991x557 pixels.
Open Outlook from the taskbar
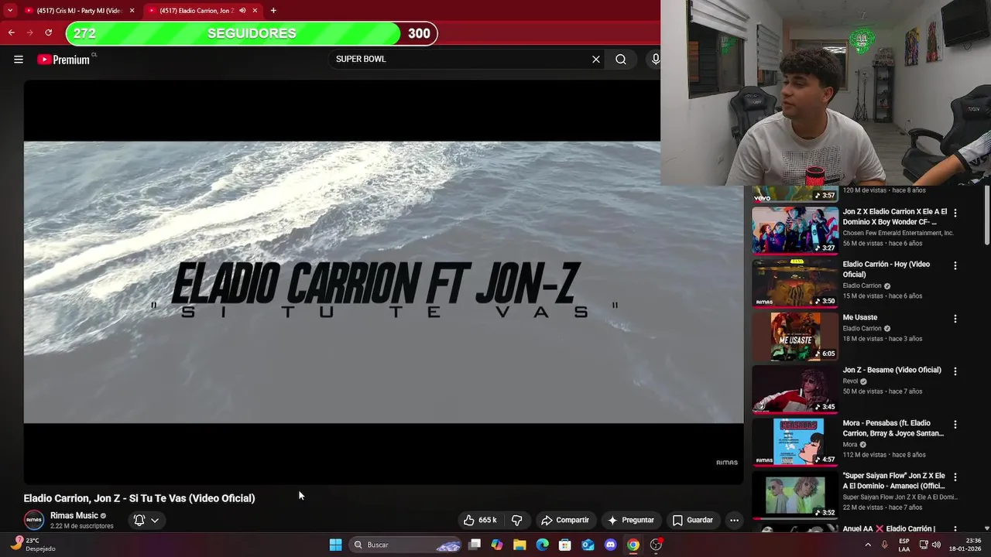tap(588, 545)
